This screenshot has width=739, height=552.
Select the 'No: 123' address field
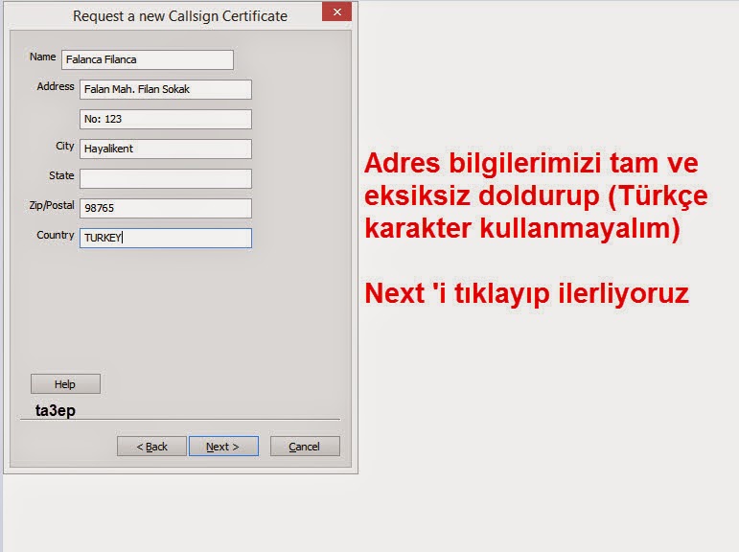pyautogui.click(x=166, y=119)
